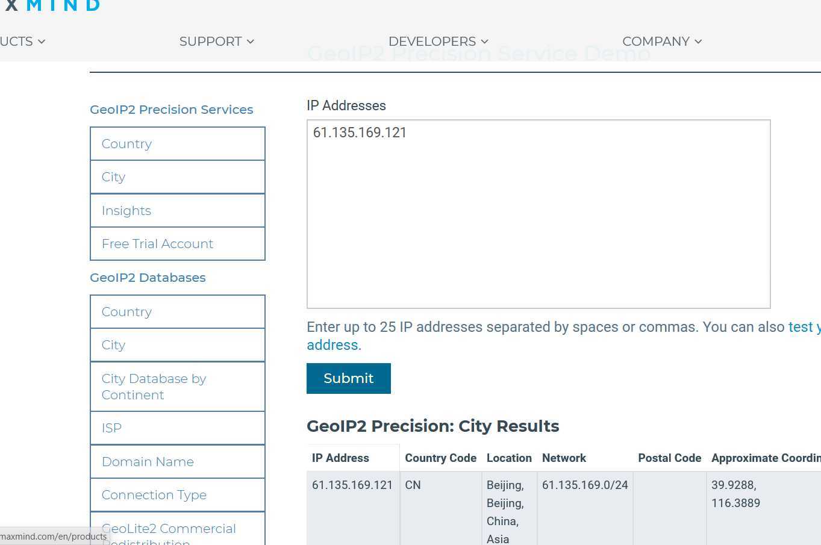The image size is (821, 545).
Task: Open Free Trial Account link
Action: 178,244
